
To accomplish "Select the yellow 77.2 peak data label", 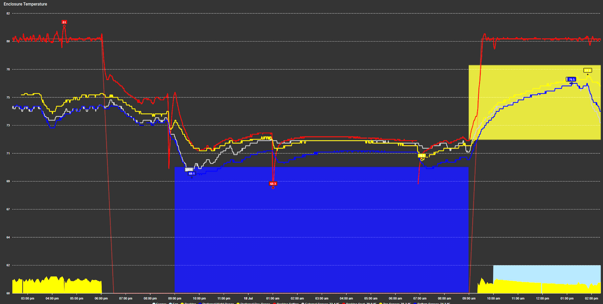I will (588, 70).
